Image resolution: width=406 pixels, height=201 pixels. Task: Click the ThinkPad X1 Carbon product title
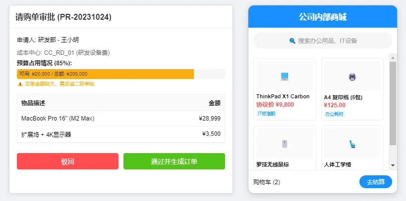click(x=283, y=96)
